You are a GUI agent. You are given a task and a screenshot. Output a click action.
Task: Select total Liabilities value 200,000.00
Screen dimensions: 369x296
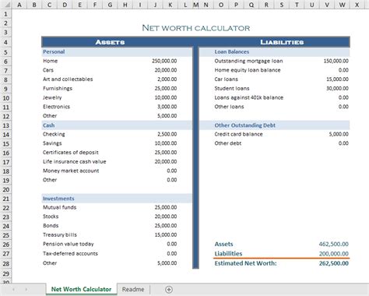(x=334, y=254)
